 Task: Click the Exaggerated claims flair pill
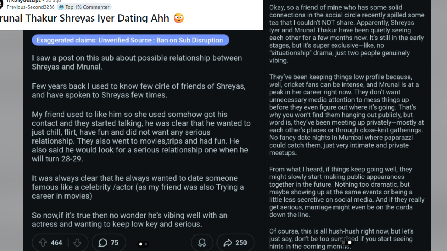point(130,40)
